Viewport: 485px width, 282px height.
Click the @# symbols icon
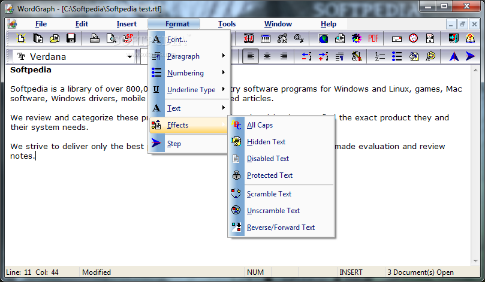(299, 38)
